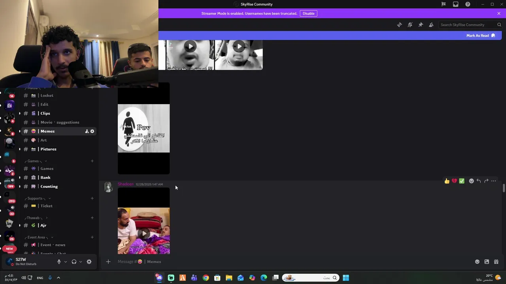Edit Memes channel settings gear
This screenshot has width=506, height=284.
pos(93,131)
